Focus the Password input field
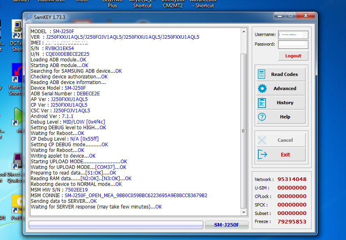Image resolution: width=346 pixels, height=240 pixels. [x=293, y=44]
